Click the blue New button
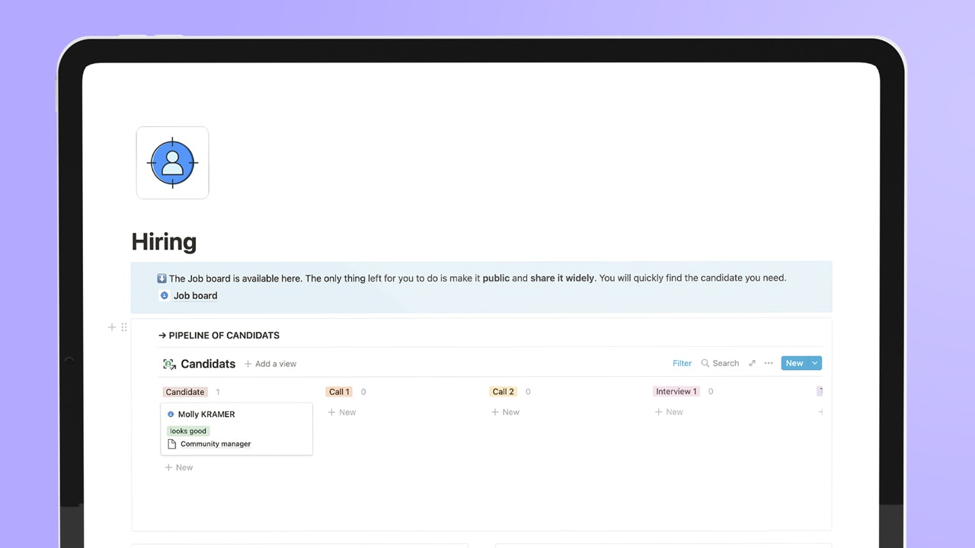Viewport: 975px width, 548px height. click(794, 363)
